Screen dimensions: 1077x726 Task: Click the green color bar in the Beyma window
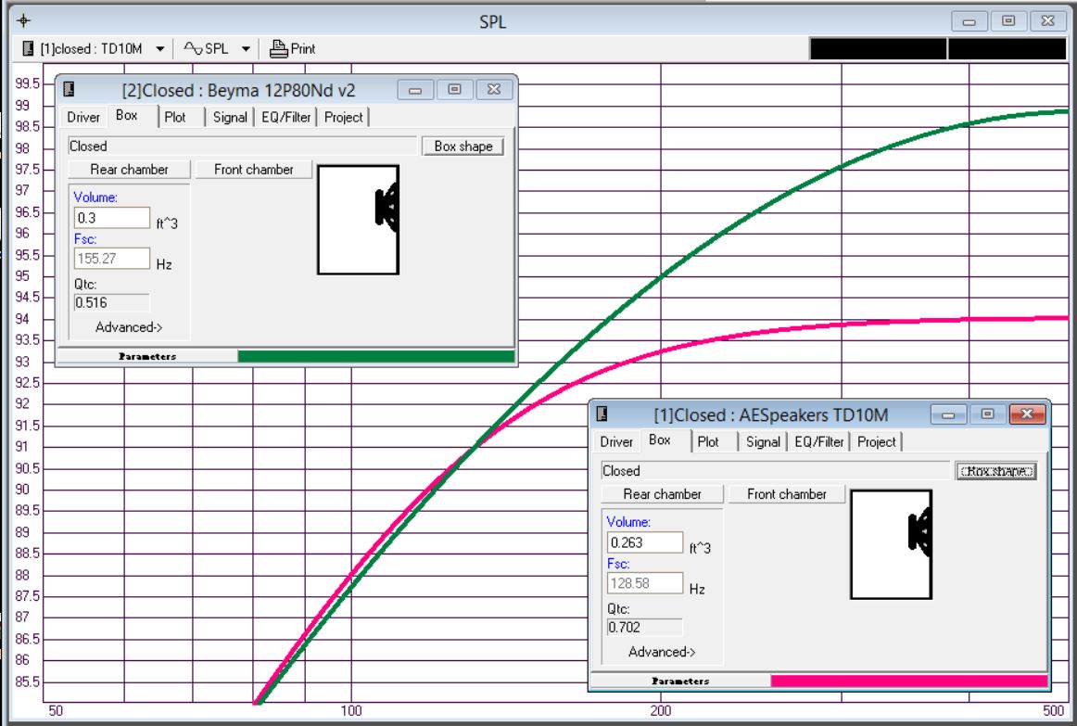375,356
